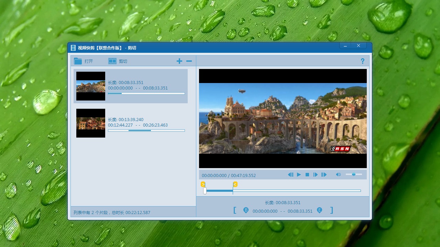Close the 视频快剪 window
Screen dimensions: 440x247
click(359, 46)
